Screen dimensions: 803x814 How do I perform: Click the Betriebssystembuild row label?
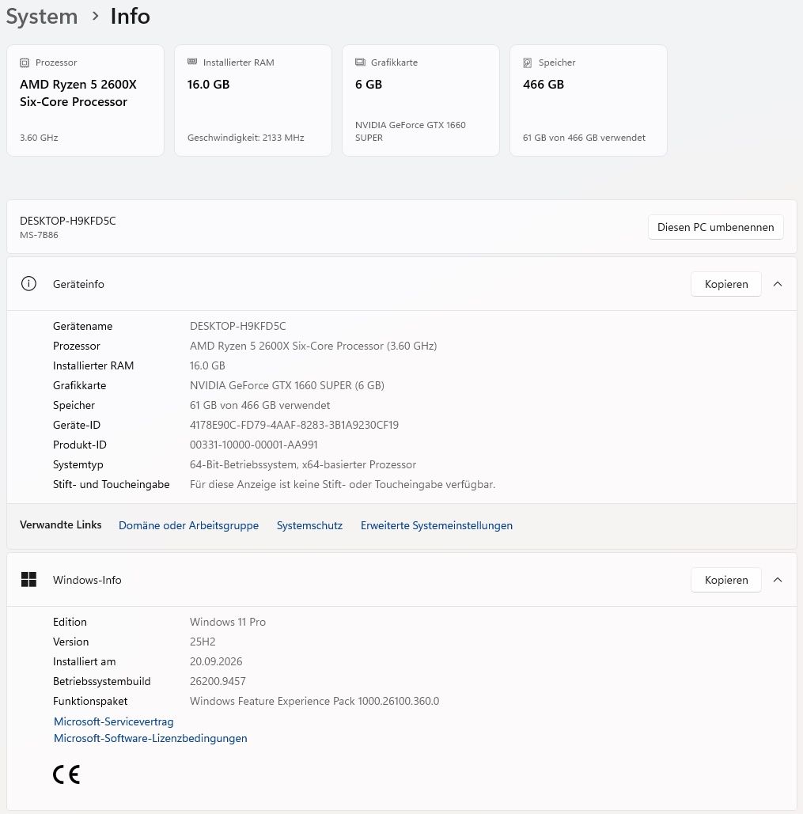[x=102, y=681]
